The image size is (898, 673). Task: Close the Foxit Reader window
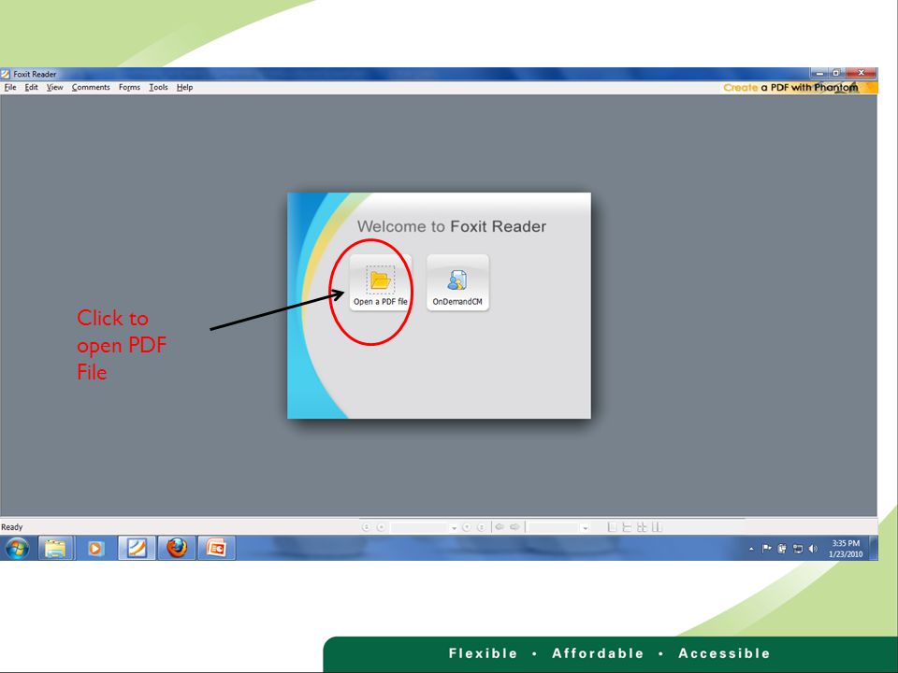tap(861, 73)
